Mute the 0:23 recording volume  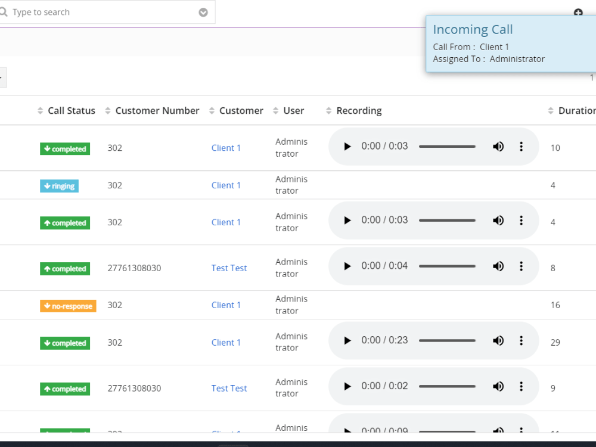[x=498, y=340]
